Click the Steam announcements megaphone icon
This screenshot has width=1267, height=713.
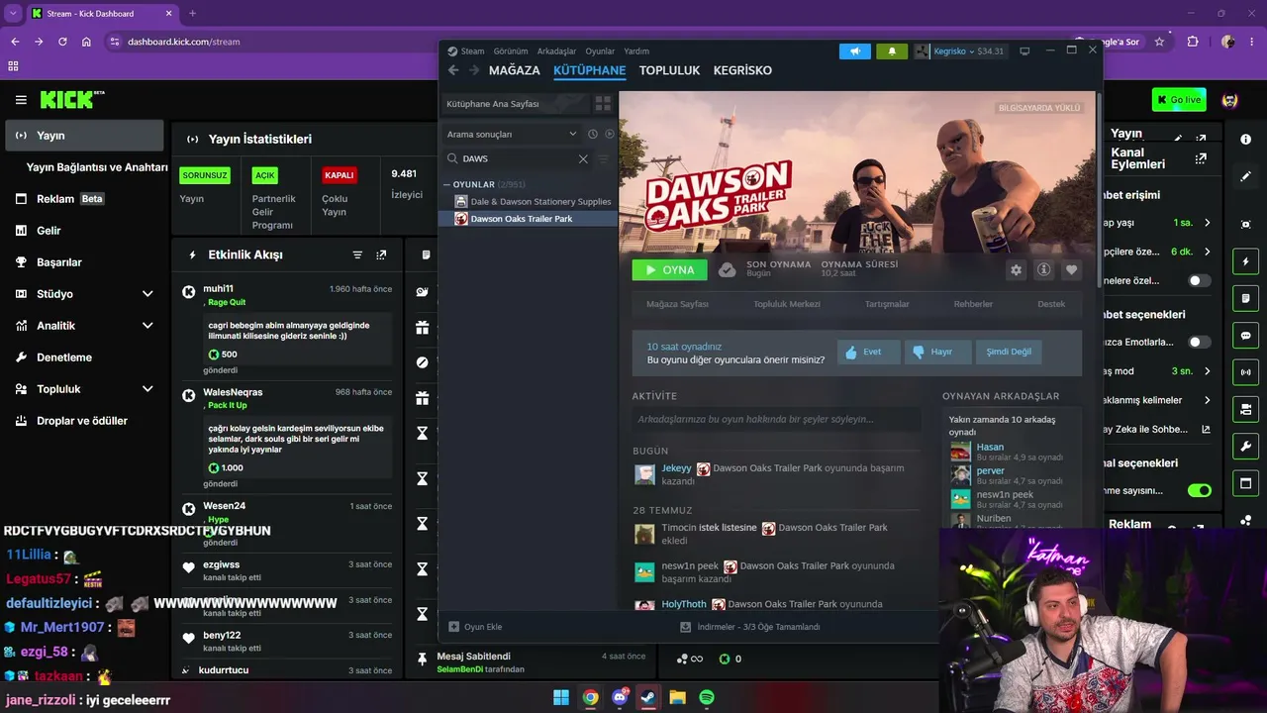(855, 51)
